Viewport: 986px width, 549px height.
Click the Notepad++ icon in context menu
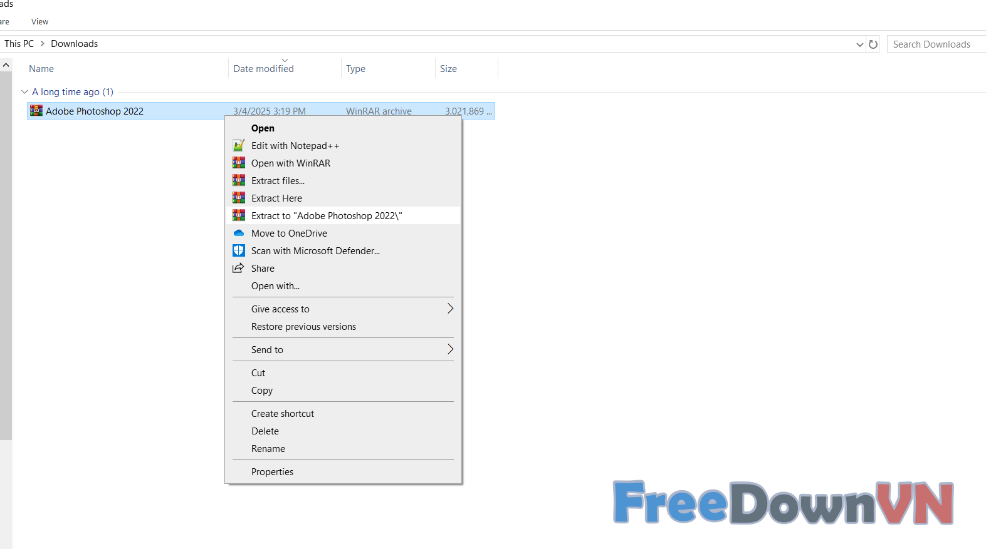[239, 146]
